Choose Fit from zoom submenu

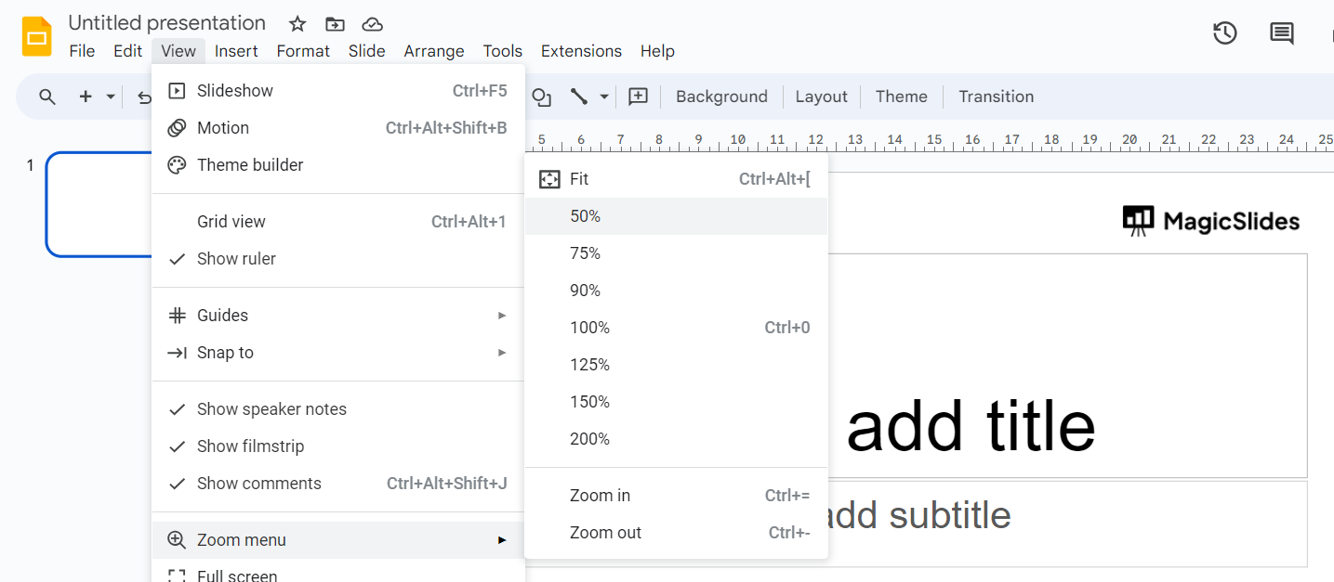click(579, 179)
